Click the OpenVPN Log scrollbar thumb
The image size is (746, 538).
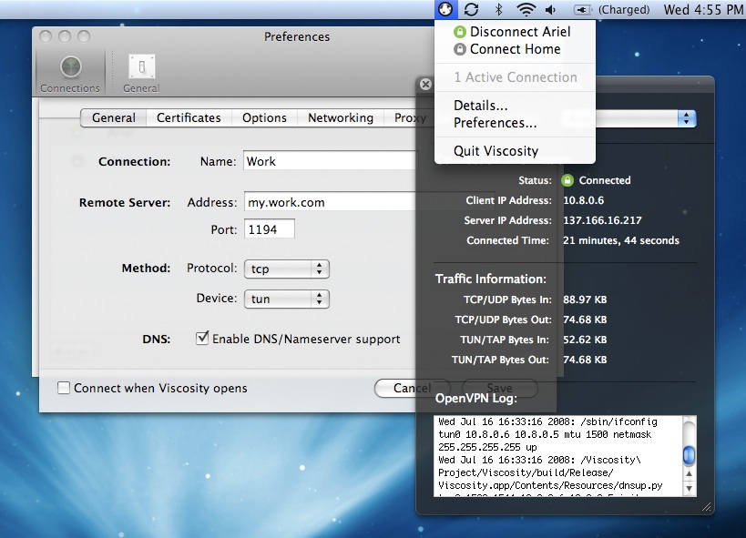pos(689,455)
